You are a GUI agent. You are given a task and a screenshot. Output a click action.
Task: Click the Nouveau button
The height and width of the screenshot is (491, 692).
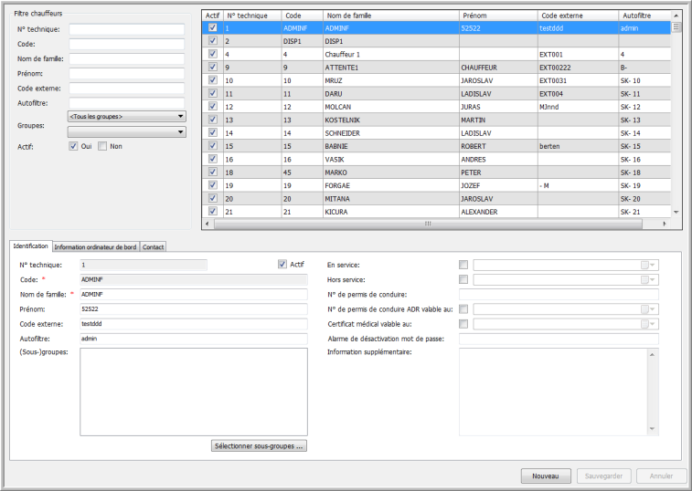click(546, 475)
